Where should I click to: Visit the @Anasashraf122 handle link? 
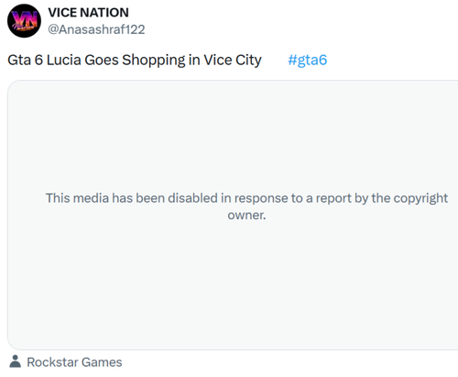tap(96, 29)
